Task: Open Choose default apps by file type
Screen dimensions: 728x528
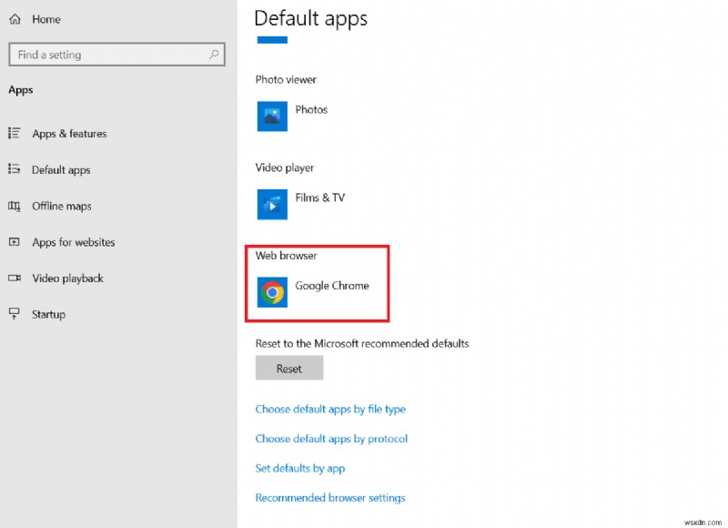Action: click(x=331, y=409)
